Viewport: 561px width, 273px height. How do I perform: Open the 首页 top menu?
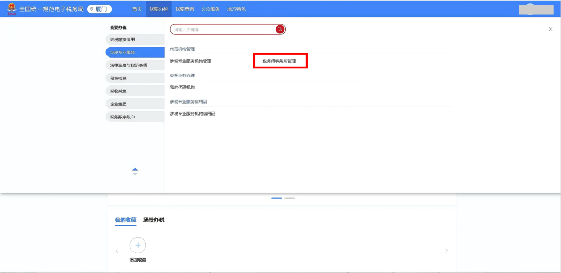click(x=137, y=9)
